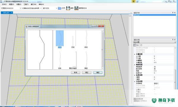178x107 pixels.
Task: Click the large shape preview in dialog
Action: coord(40,50)
